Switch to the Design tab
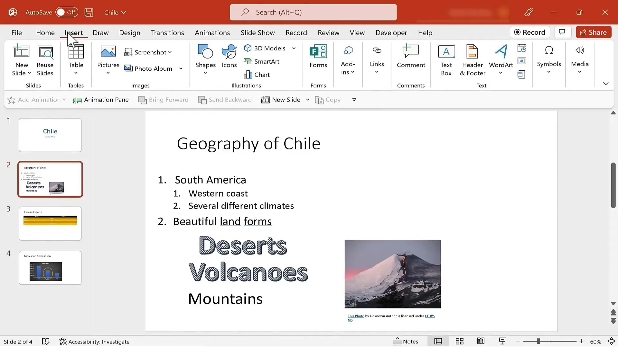The width and height of the screenshot is (618, 347). (x=130, y=33)
